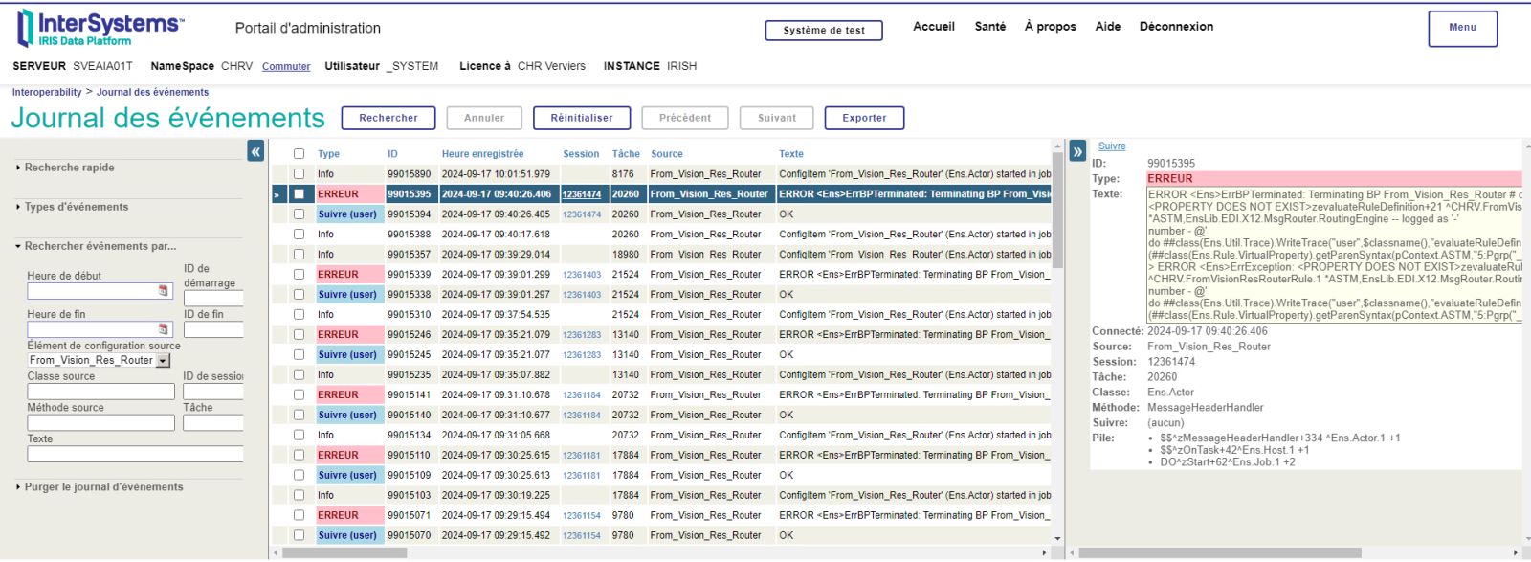Click the Réinitialiser button
Viewport: 1531px width, 562px height.
(x=582, y=118)
